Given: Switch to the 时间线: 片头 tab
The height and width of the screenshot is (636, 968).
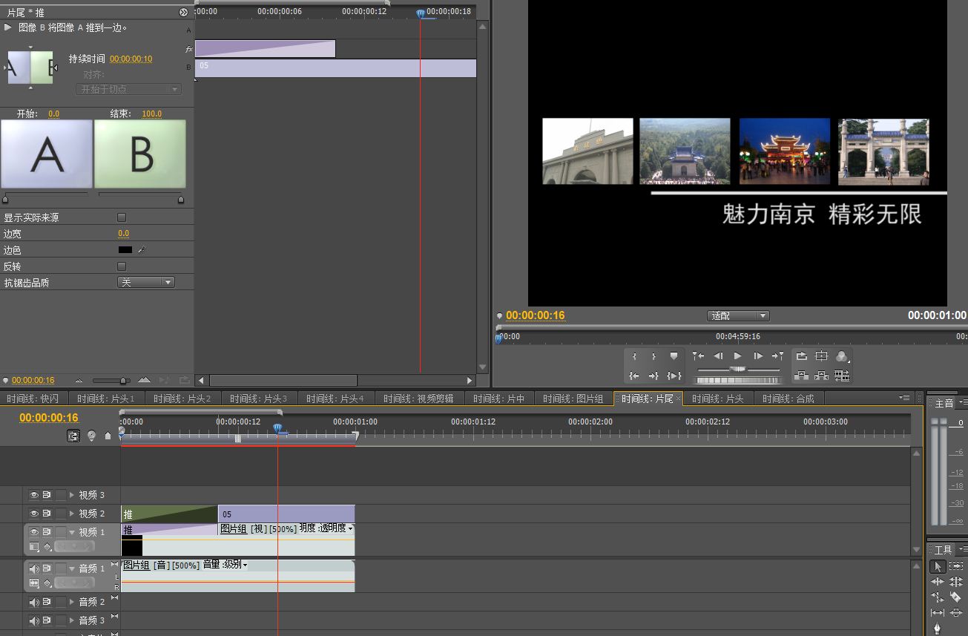Looking at the screenshot, I should pos(717,399).
